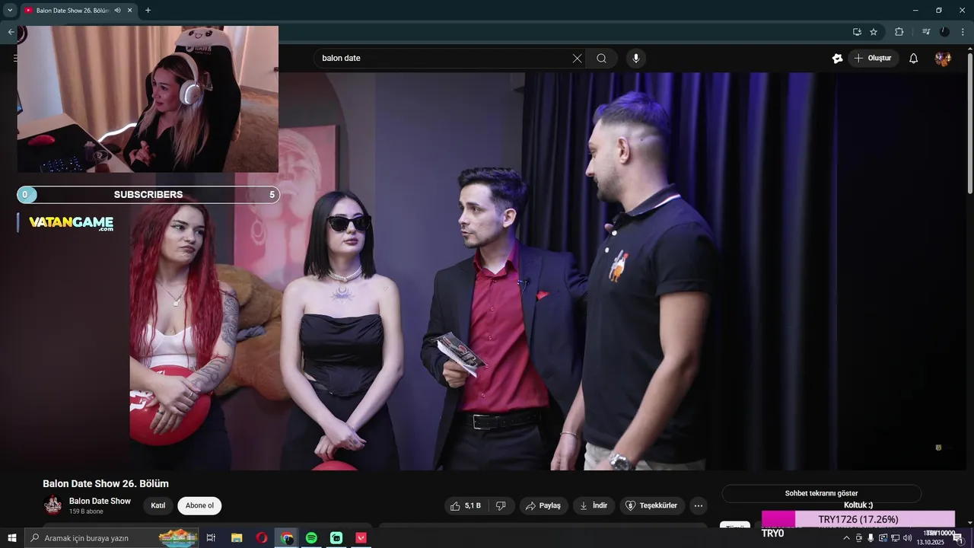This screenshot has height=548, width=974.
Task: Open the teal app icon next to Spotify
Action: [x=336, y=538]
